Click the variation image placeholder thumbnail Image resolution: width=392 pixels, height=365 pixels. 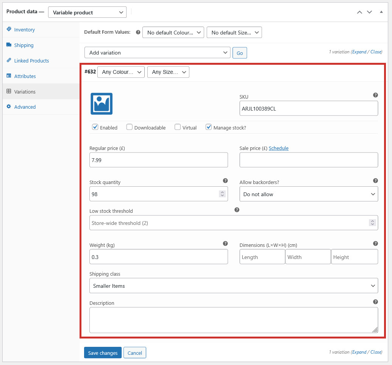click(102, 104)
